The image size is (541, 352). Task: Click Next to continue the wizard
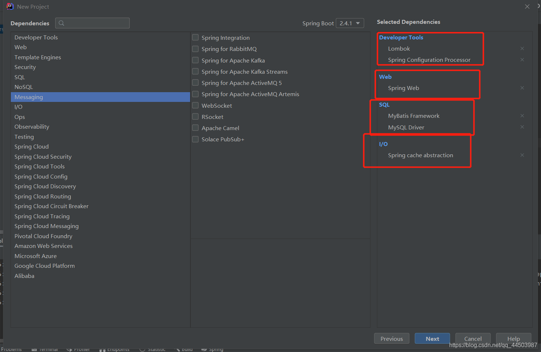pos(432,339)
